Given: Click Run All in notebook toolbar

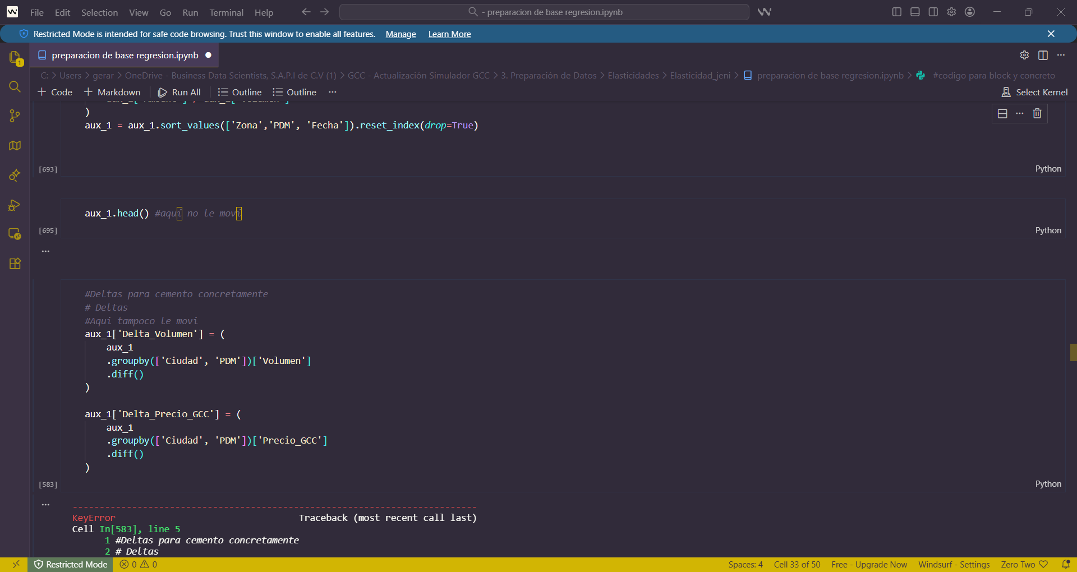Looking at the screenshot, I should (179, 92).
